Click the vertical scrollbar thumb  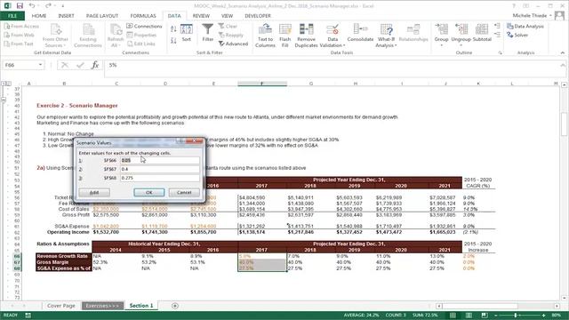point(564,124)
